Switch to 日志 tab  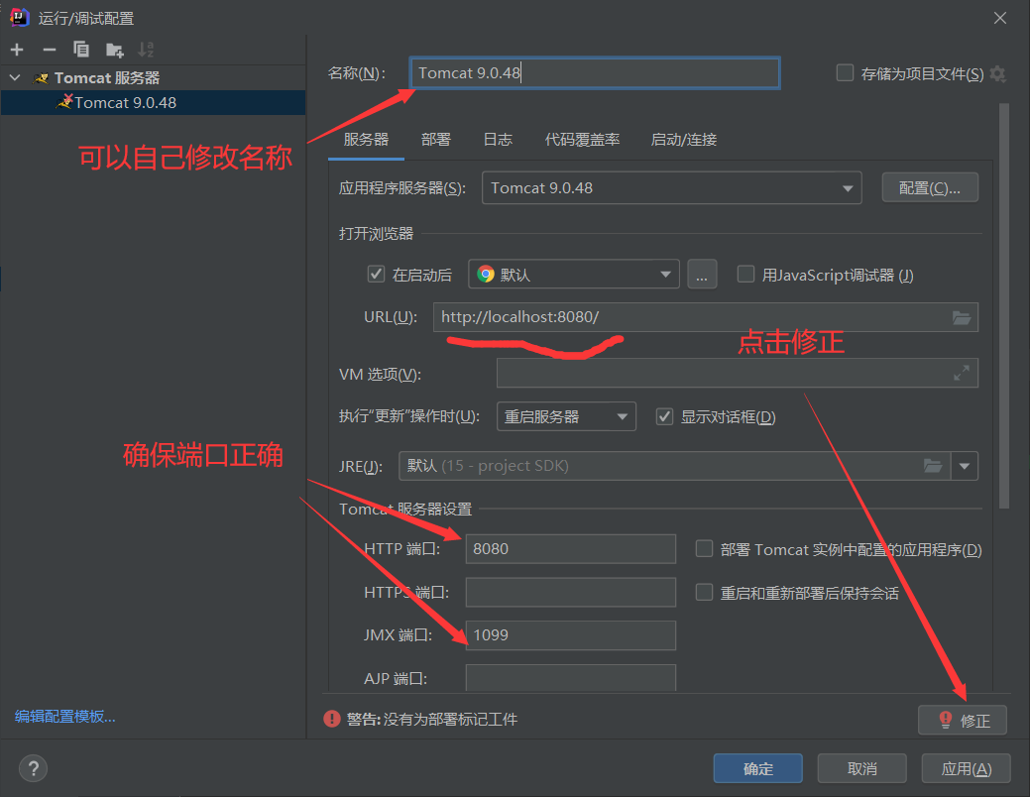pos(498,140)
